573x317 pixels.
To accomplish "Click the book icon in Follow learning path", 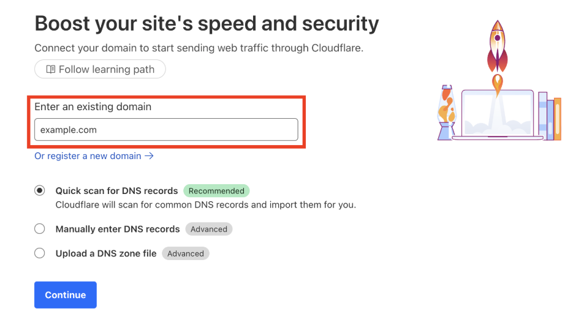I will [51, 69].
